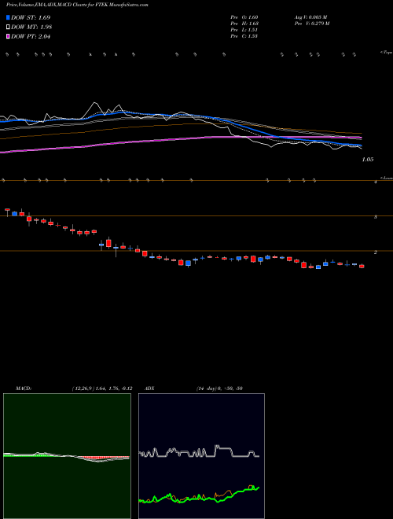Click the magenta DOW PT legend square

8,36
